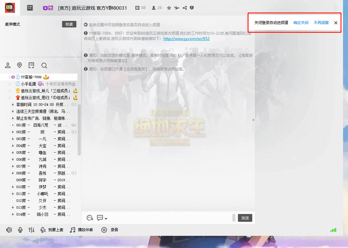The image size is (348, 248).
Task: Select the 002房 附 room
Action: tap(44, 132)
